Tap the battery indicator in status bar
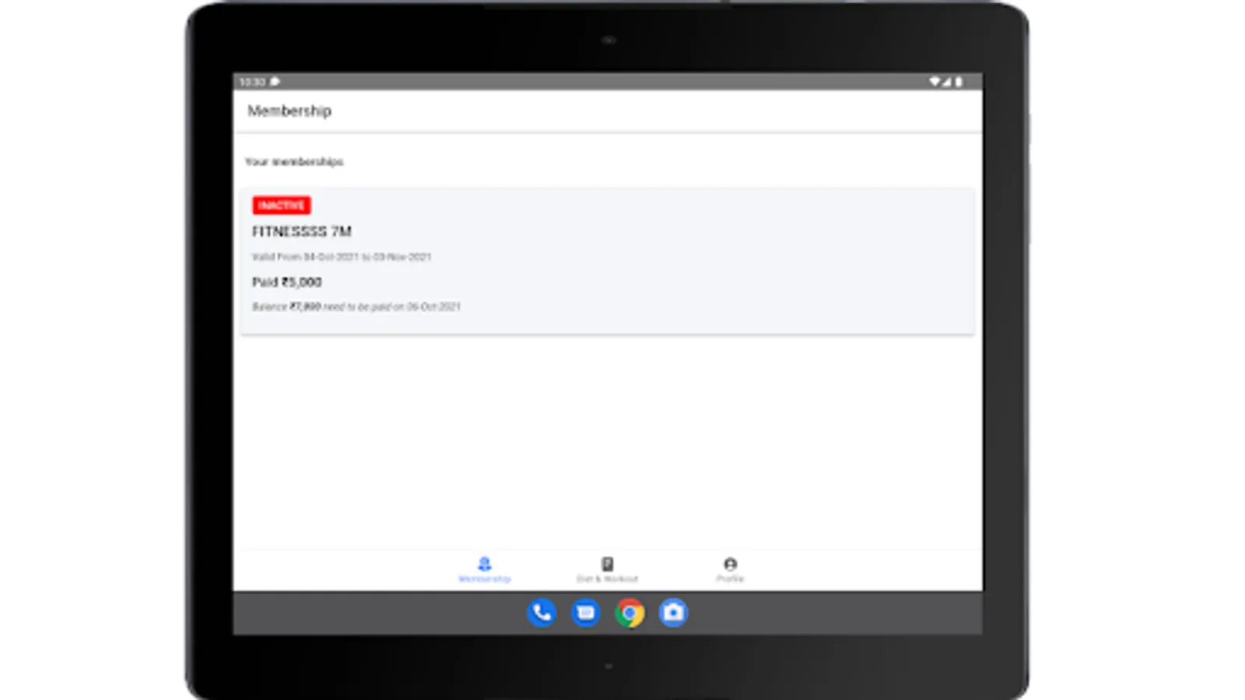1245x700 pixels. pos(957,80)
